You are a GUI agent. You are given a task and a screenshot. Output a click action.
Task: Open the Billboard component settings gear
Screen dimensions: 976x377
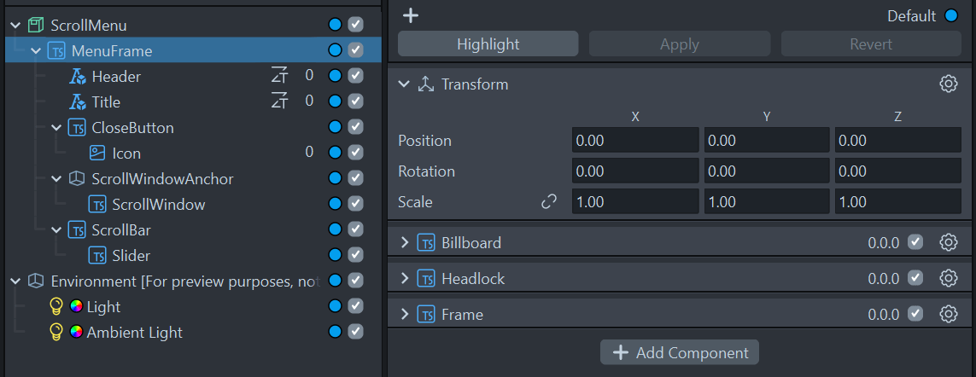948,242
